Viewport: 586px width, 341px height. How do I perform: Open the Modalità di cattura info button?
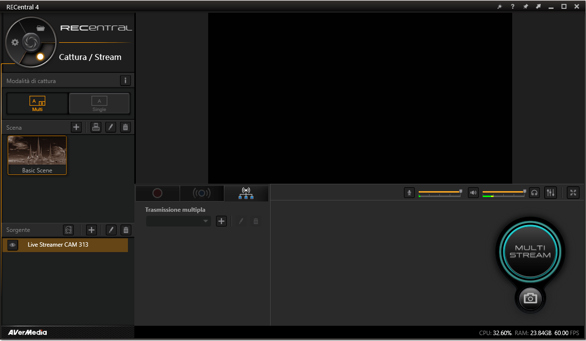(125, 81)
